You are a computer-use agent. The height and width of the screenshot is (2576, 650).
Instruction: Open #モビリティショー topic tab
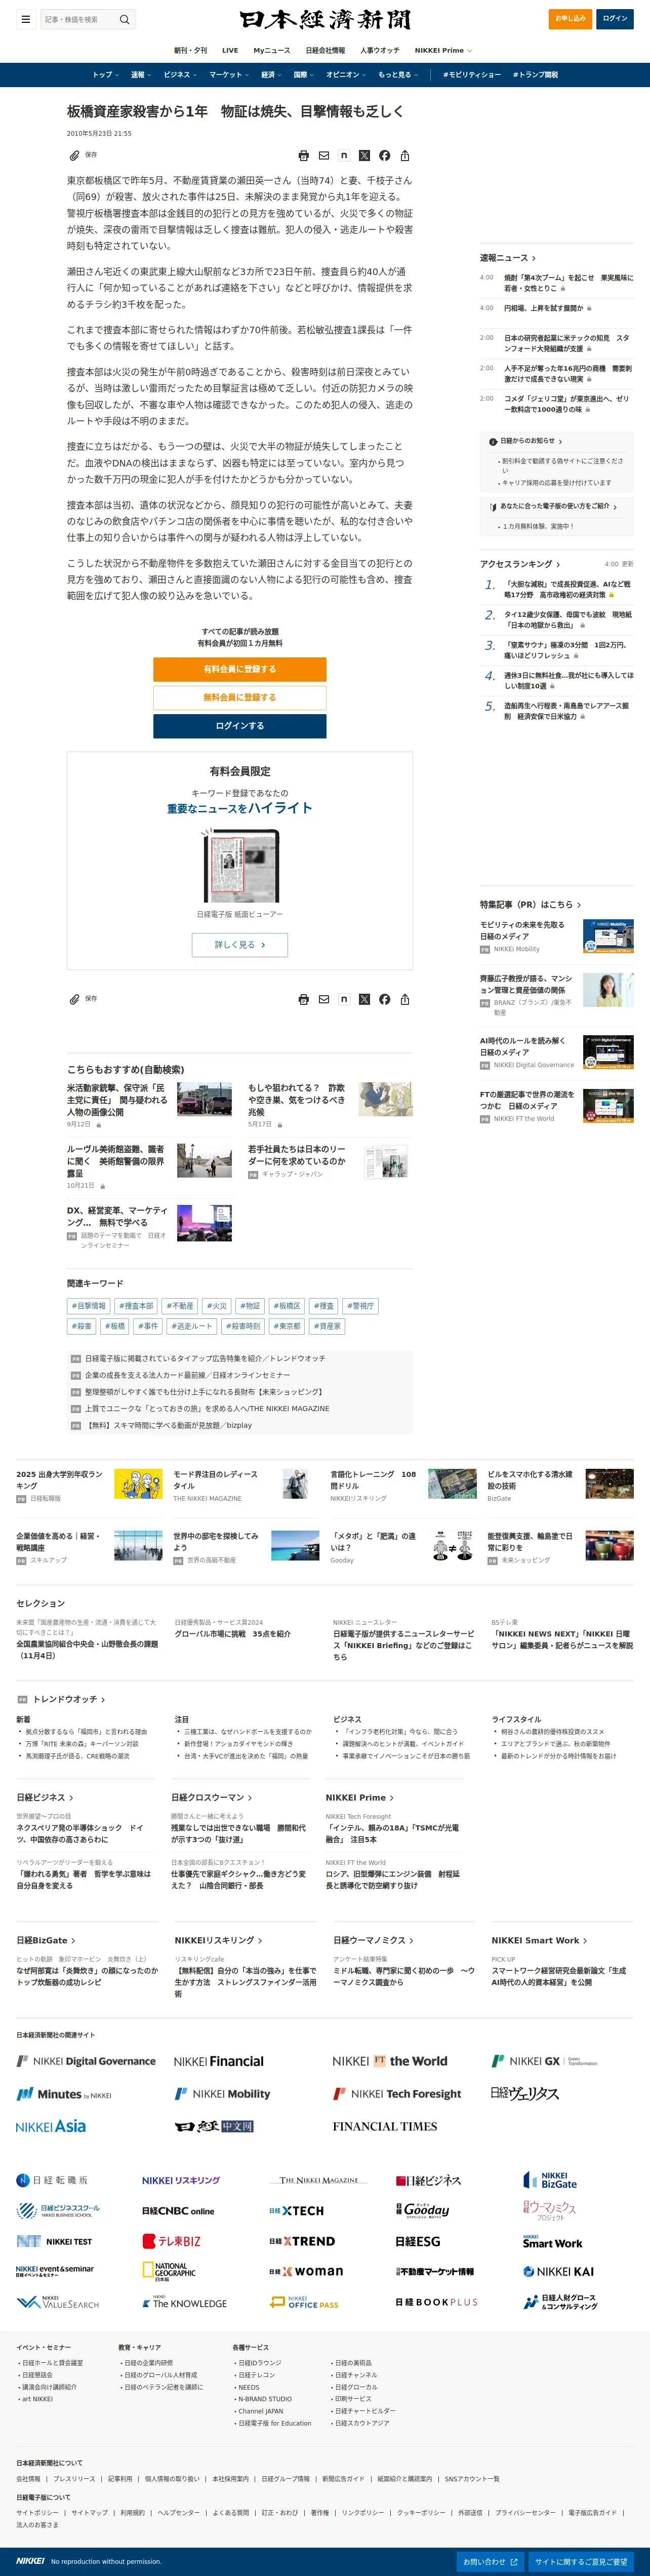pyautogui.click(x=472, y=75)
